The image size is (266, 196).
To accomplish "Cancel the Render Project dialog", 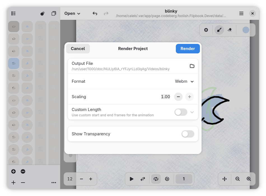I will [x=78, y=49].
